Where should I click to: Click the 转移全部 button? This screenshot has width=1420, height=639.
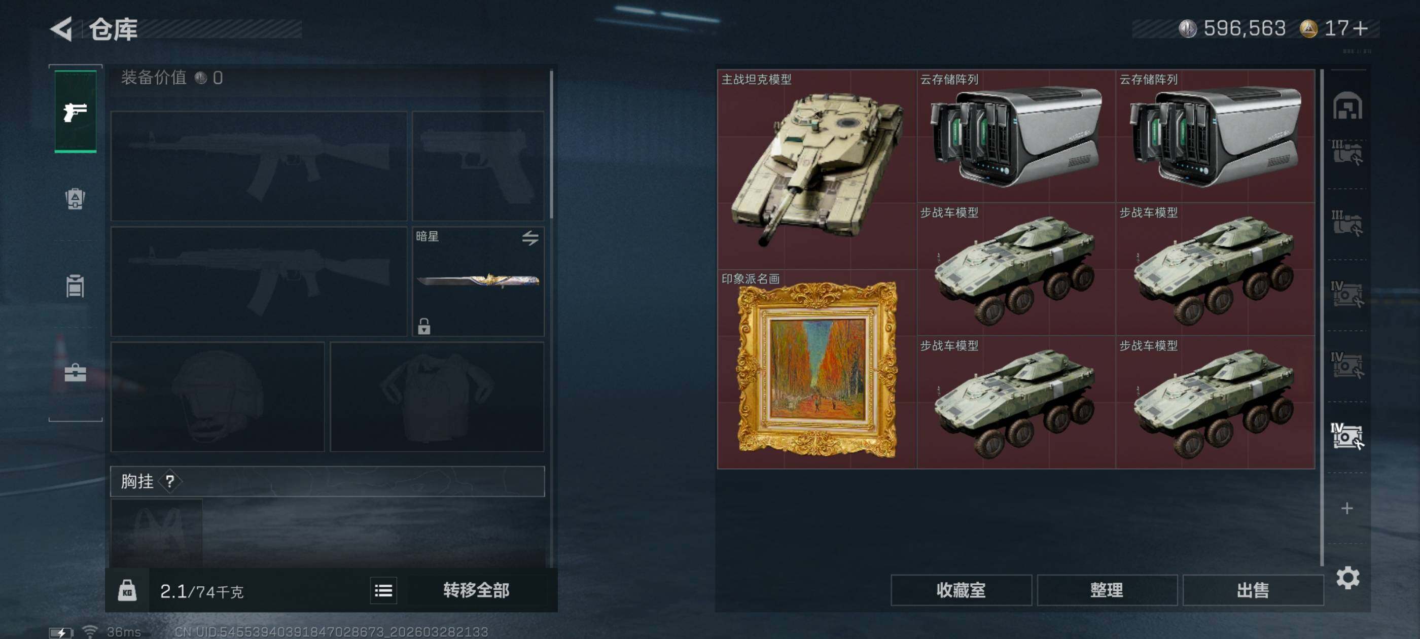click(x=476, y=590)
